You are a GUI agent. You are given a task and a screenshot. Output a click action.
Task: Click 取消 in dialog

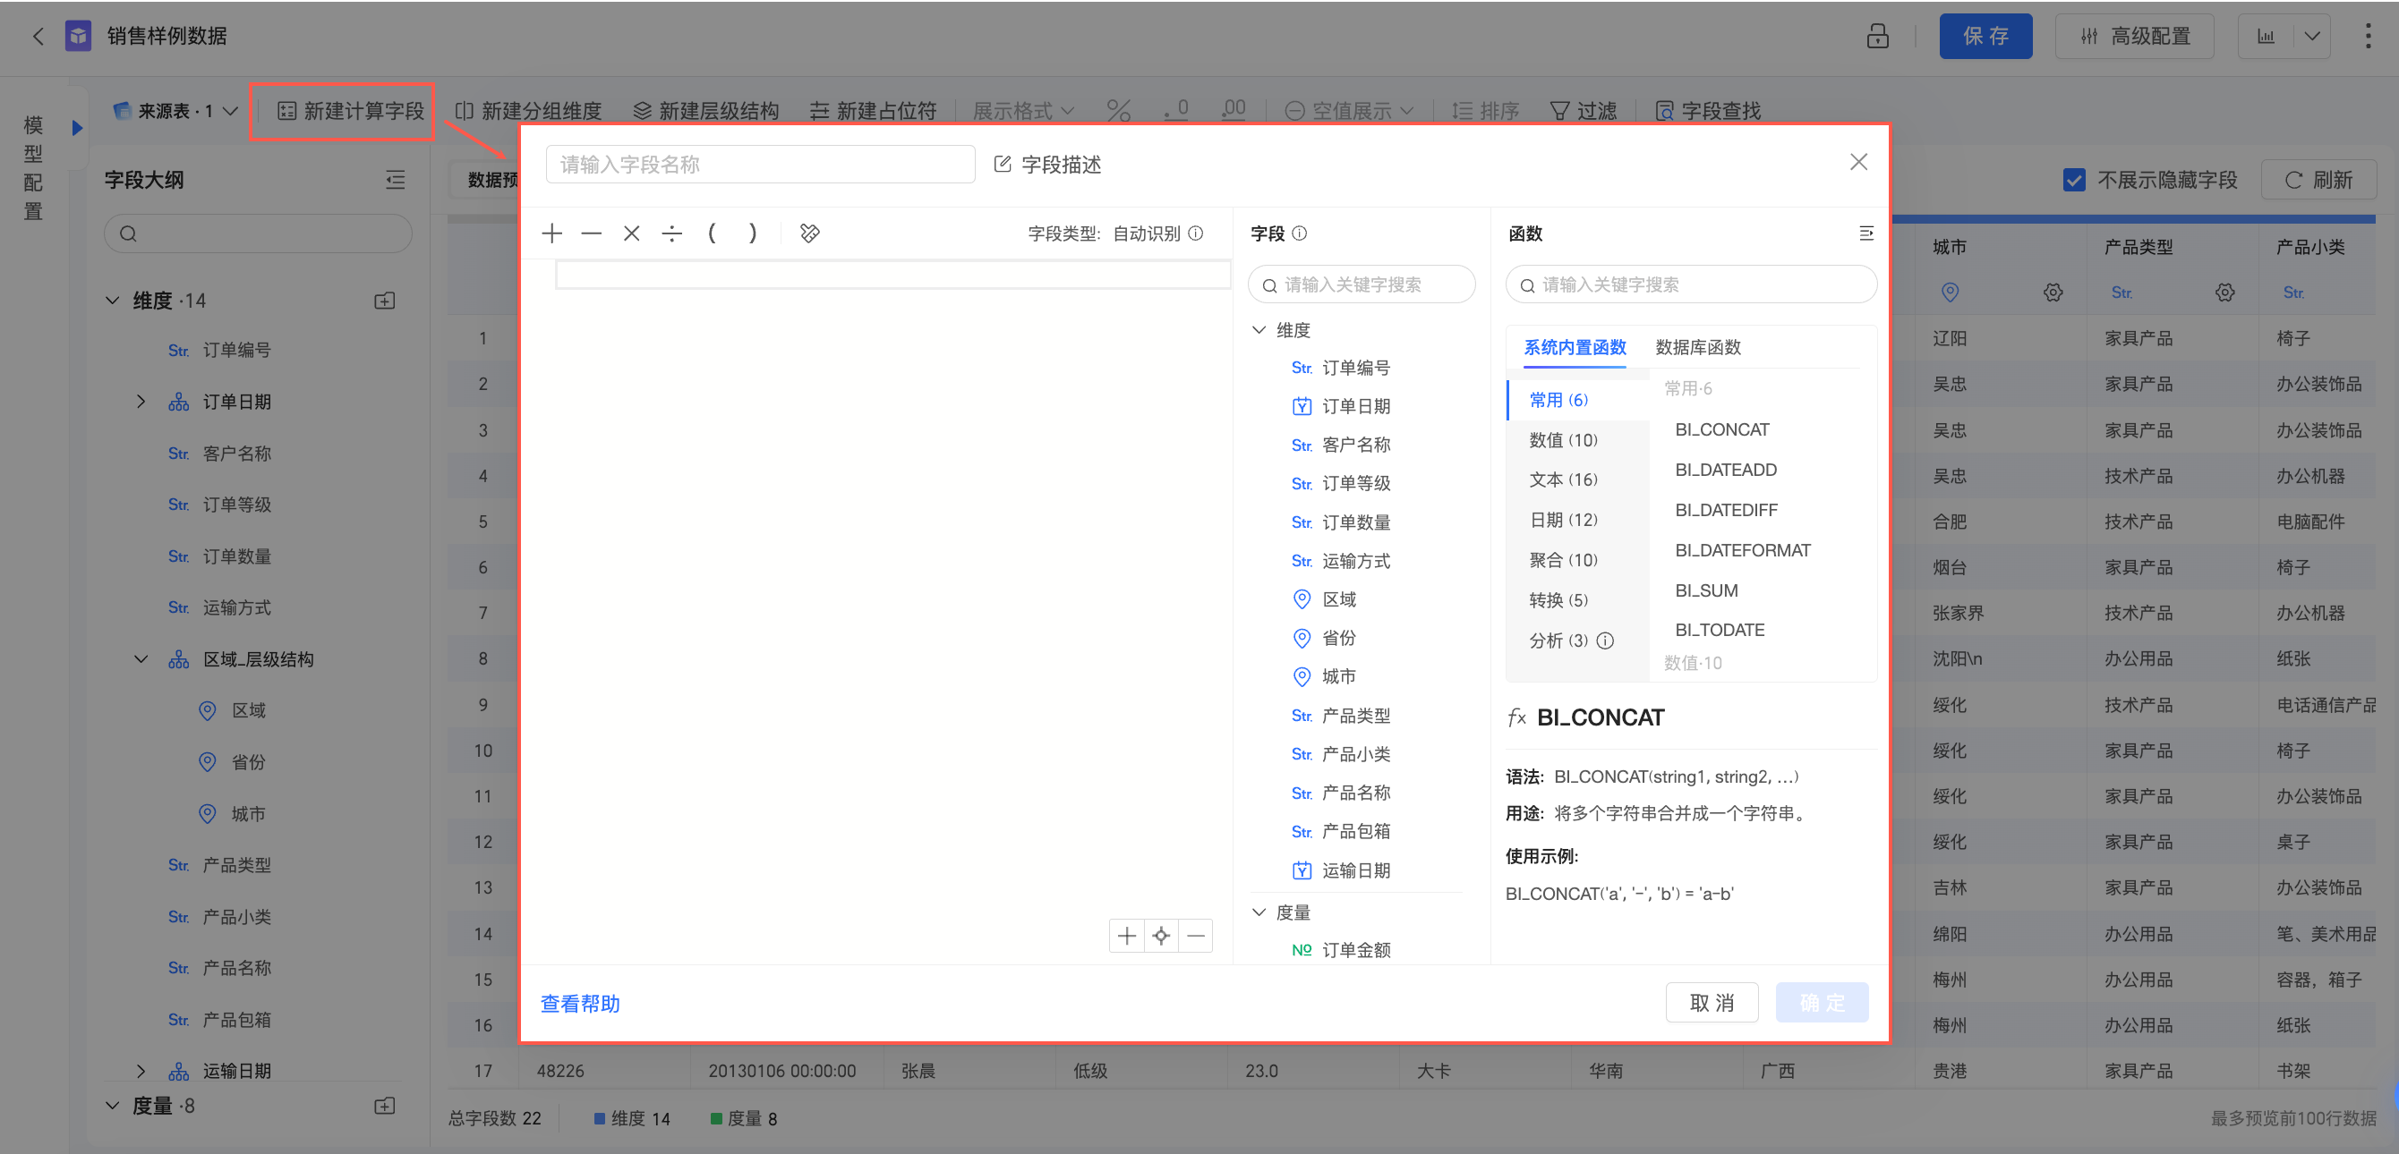(x=1712, y=1002)
